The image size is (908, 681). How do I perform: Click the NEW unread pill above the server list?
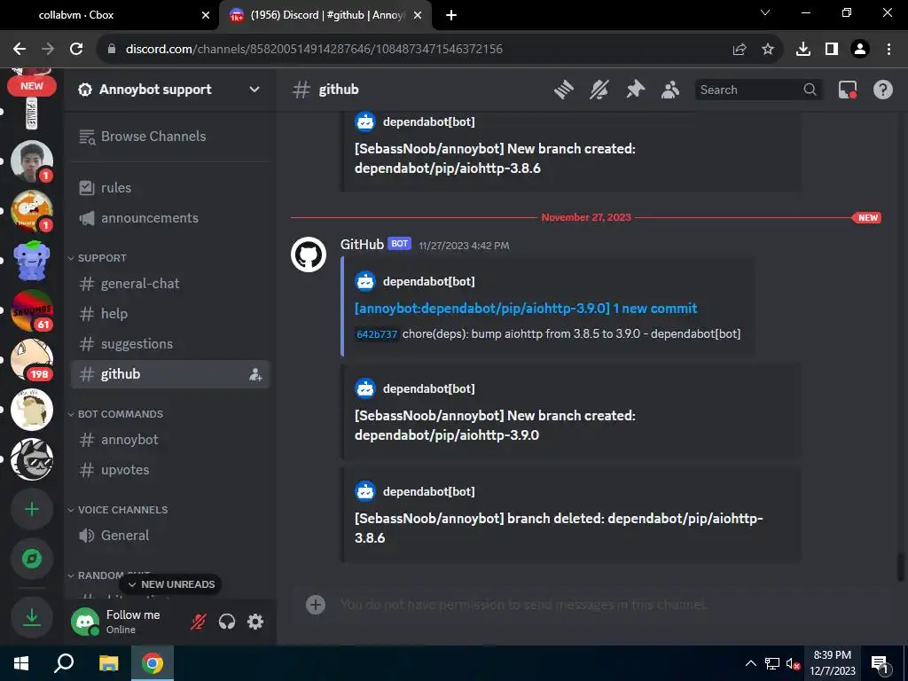pos(32,86)
